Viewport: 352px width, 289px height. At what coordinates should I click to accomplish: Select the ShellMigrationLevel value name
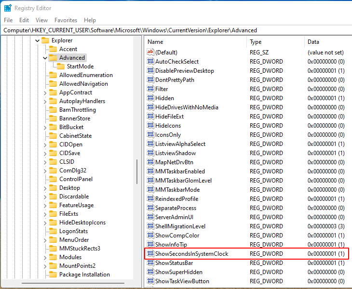click(180, 226)
